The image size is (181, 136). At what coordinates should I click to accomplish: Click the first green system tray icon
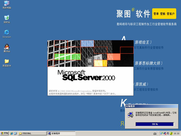(162, 133)
